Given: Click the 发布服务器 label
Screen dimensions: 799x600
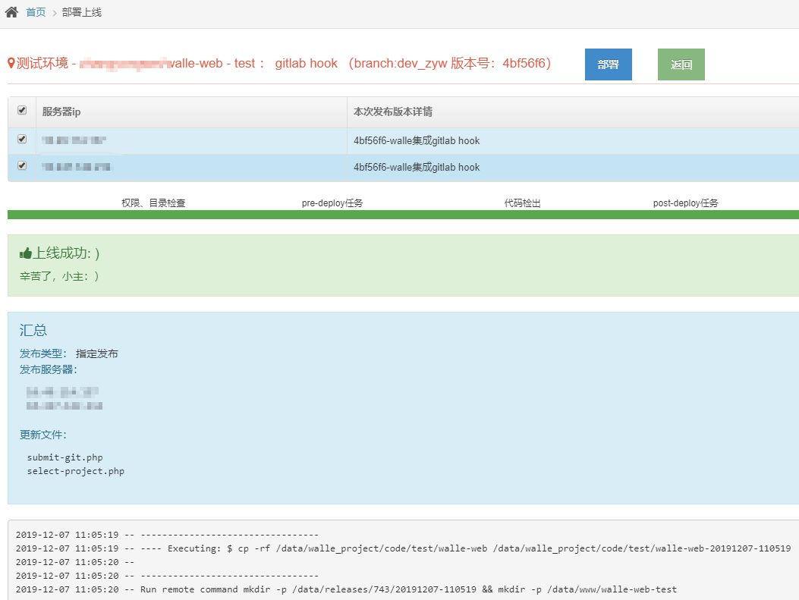Looking at the screenshot, I should point(49,369).
